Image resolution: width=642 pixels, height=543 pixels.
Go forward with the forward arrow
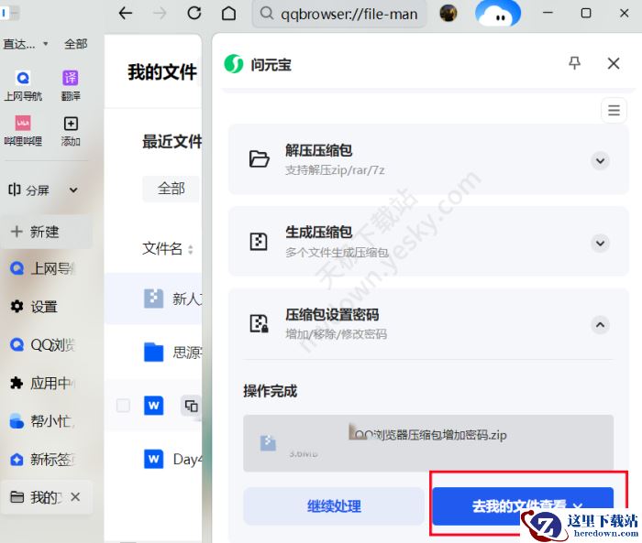coord(160,14)
